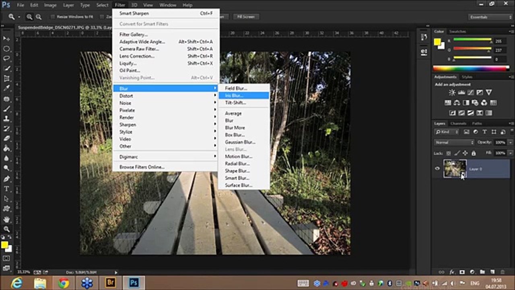Viewport: 515px width, 290px height.
Task: Add a Levels adjustment
Action: point(461,93)
